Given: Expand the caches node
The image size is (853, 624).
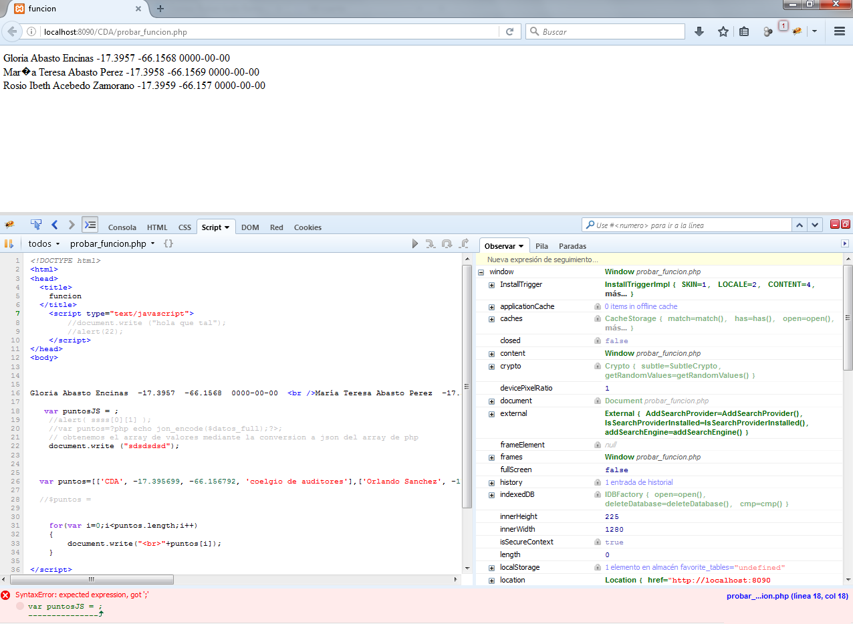Looking at the screenshot, I should 492,319.
